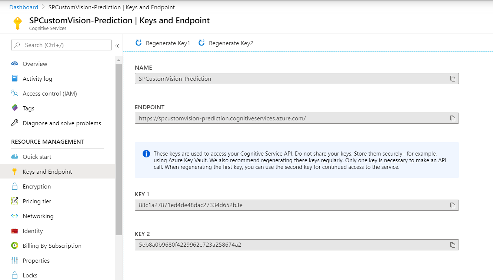Copy the ENDPOINT URL to clipboard
Image resolution: width=493 pixels, height=280 pixels.
point(453,119)
